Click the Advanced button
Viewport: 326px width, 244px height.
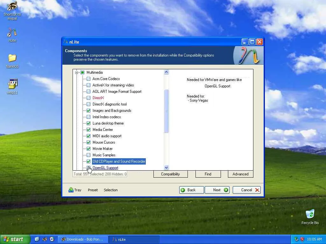[x=241, y=174]
